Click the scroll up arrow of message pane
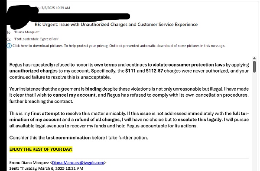The width and height of the screenshot is (260, 171). 254,58
